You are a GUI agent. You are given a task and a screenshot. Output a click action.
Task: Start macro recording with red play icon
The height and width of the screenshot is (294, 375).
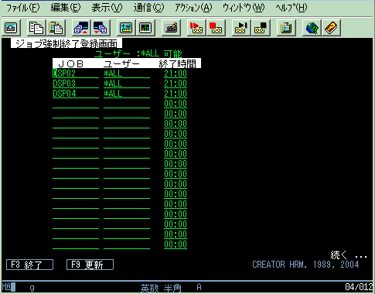[196, 28]
